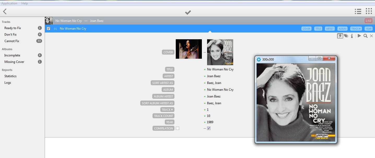
Task: Toggle the current Compilation checkbox
Action: (178, 128)
